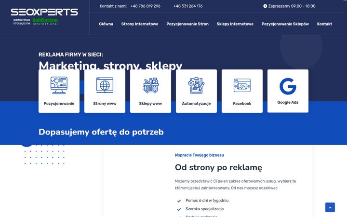Screen dimensions: 347x217
Task: Click the paragraph starting 'Możemy przedstawić Ci'
Action: (x=235, y=184)
